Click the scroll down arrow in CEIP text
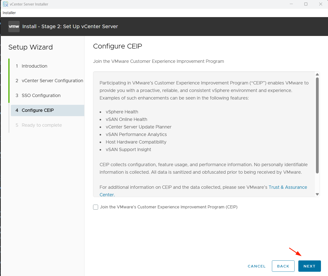Viewport: 328px width, 276px height. pyautogui.click(x=317, y=194)
